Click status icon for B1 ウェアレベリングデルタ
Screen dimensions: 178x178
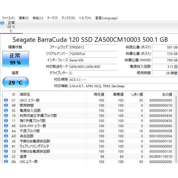coord(6,146)
